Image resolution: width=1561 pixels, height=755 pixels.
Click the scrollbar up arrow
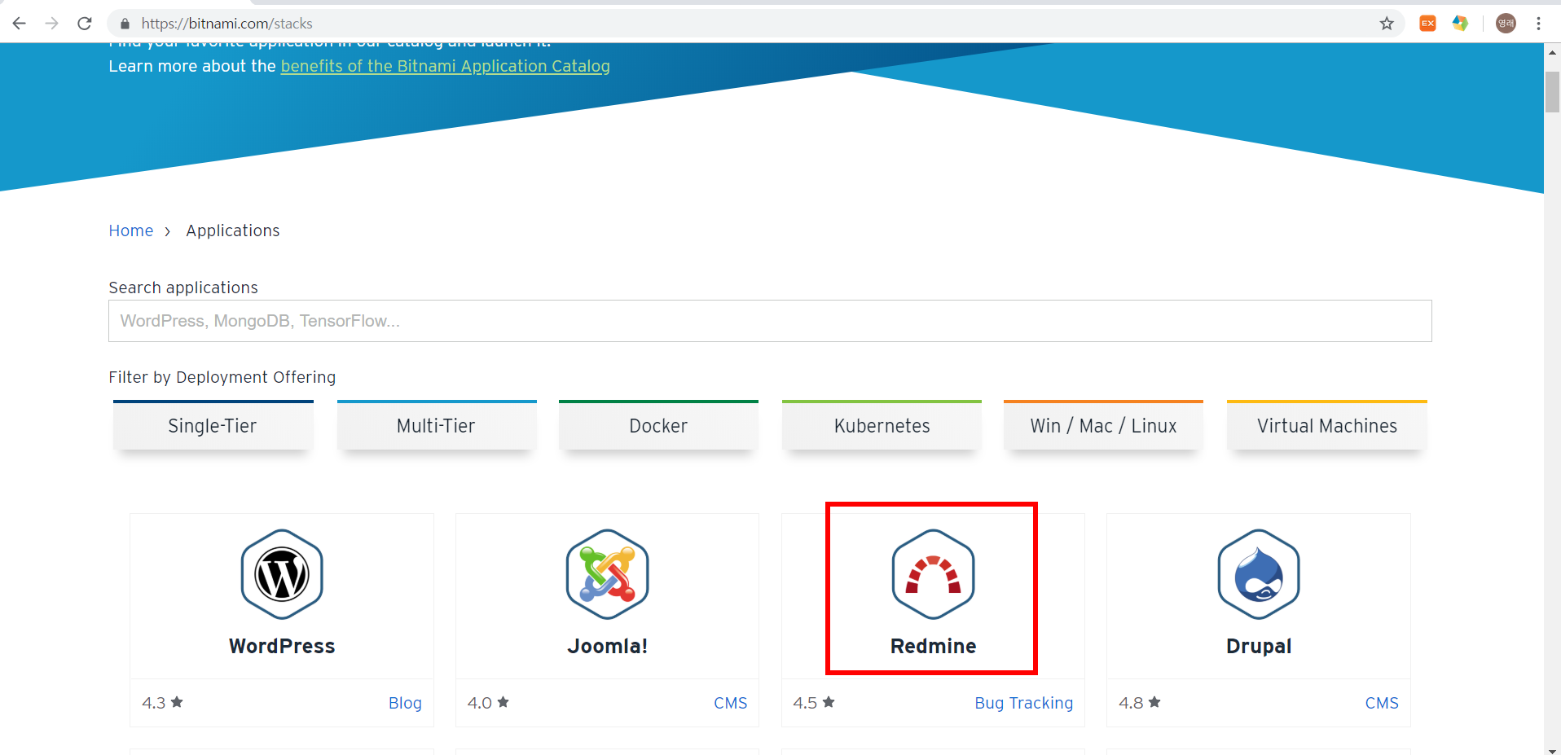pos(1552,52)
